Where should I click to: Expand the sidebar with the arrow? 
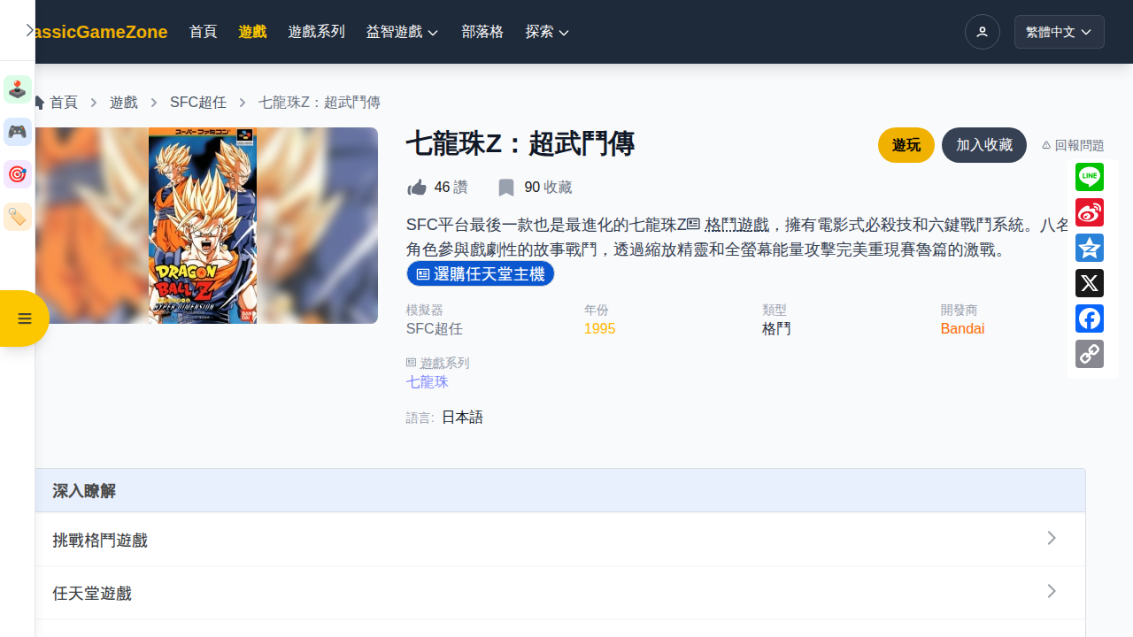point(29,30)
